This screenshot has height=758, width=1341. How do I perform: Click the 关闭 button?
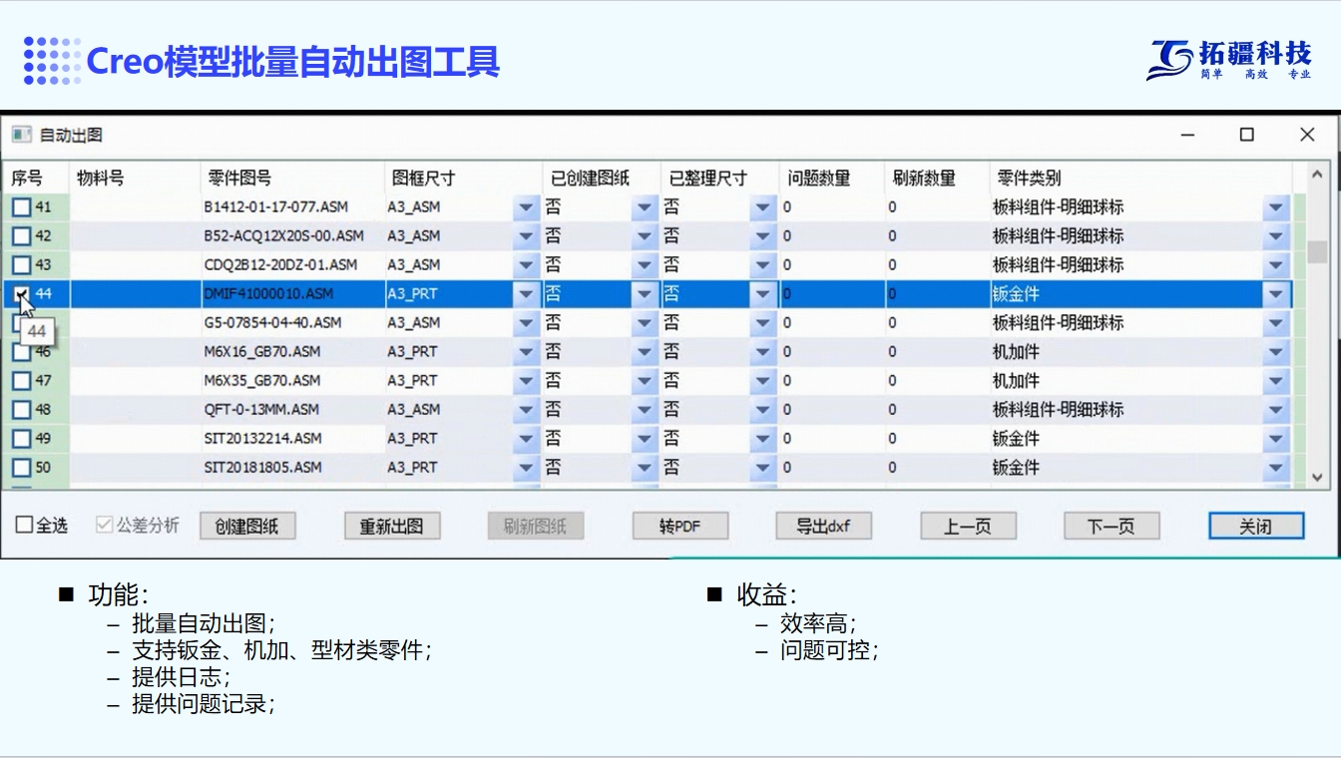pyautogui.click(x=1256, y=527)
